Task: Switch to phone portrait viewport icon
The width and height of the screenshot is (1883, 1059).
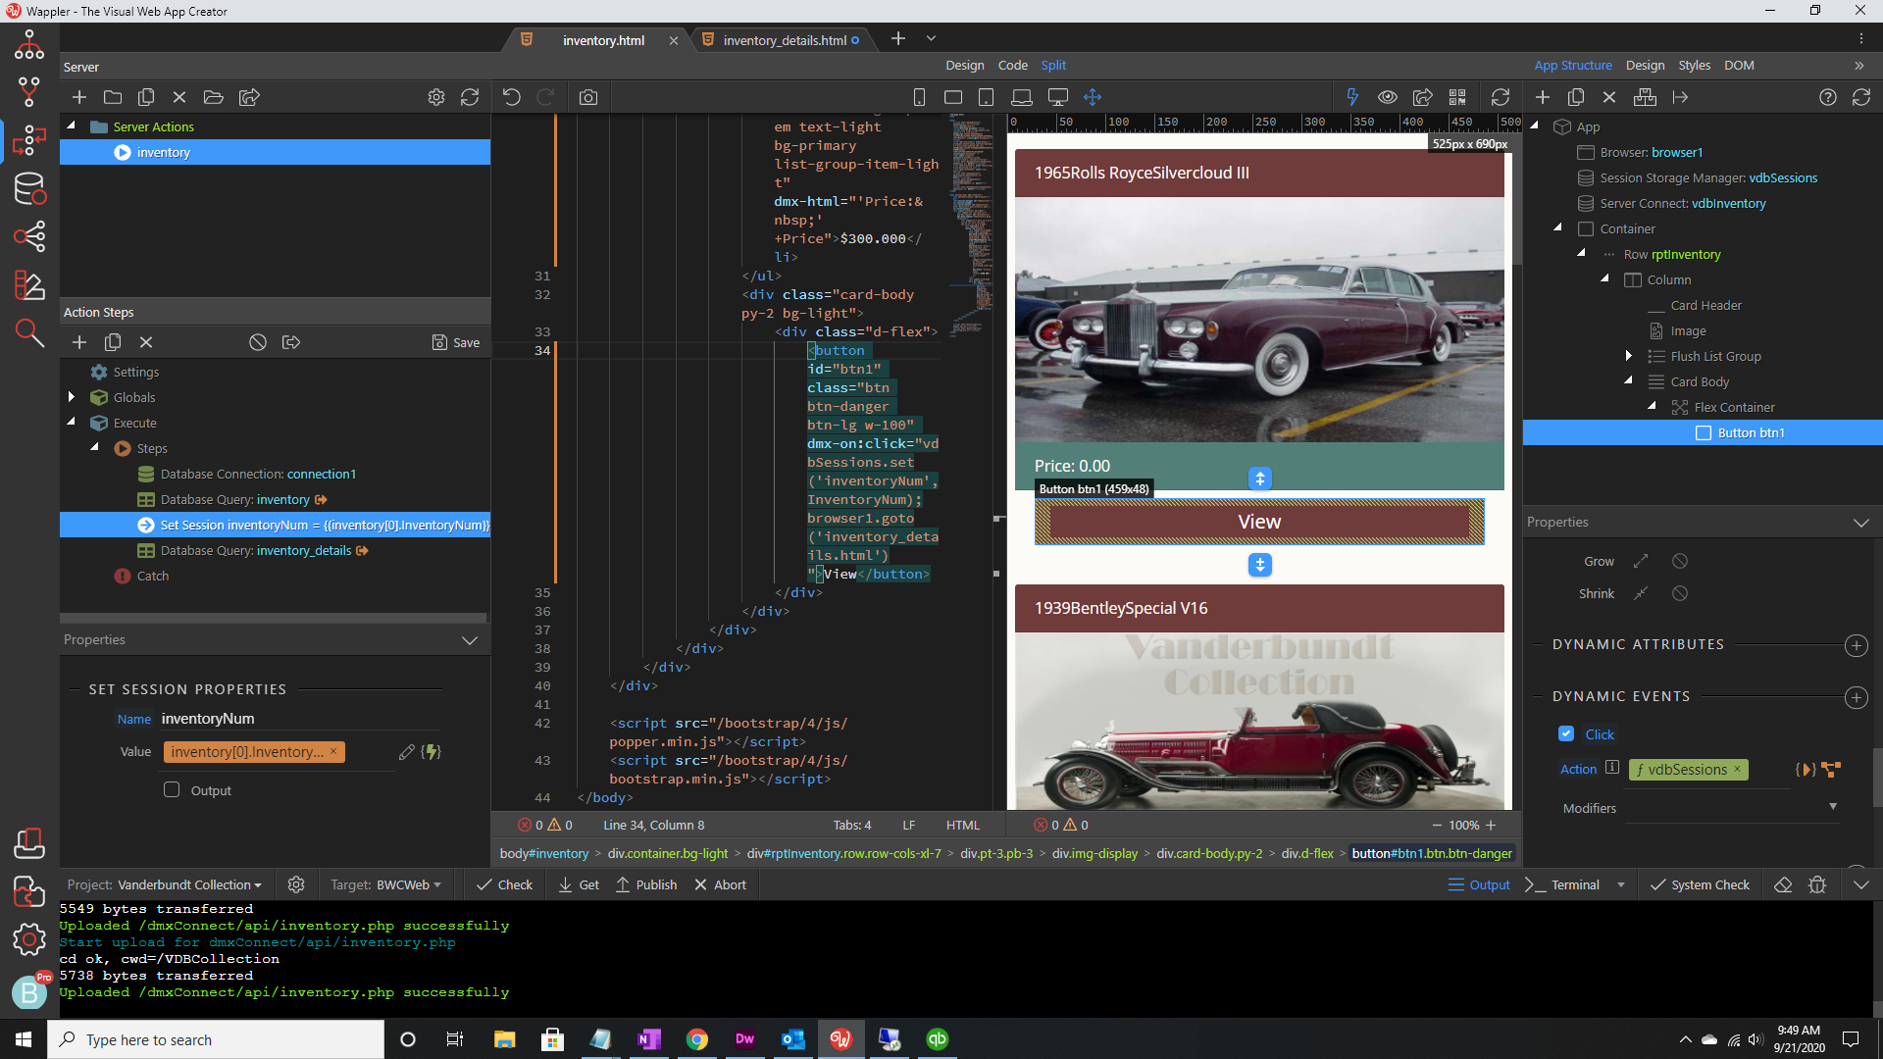Action: coord(919,97)
